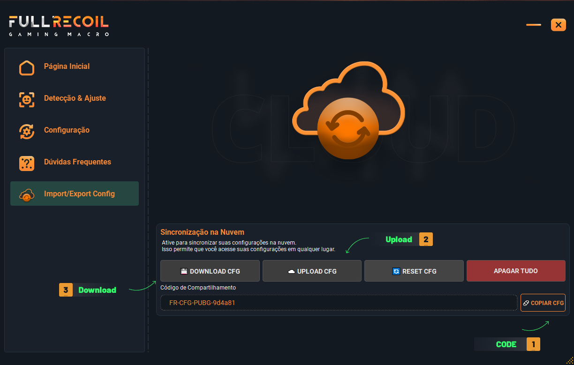This screenshot has width=574, height=365.
Task: Click the Configuração gear icon
Action: pyautogui.click(x=27, y=131)
